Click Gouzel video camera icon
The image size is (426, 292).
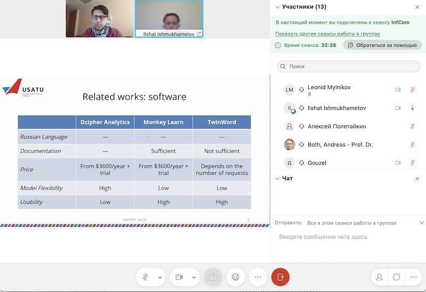(x=398, y=163)
